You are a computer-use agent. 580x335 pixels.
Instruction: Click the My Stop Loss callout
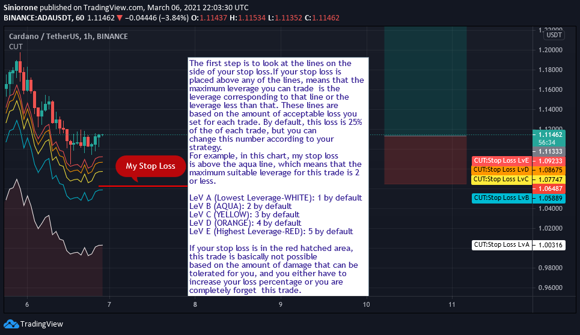pyautogui.click(x=150, y=166)
